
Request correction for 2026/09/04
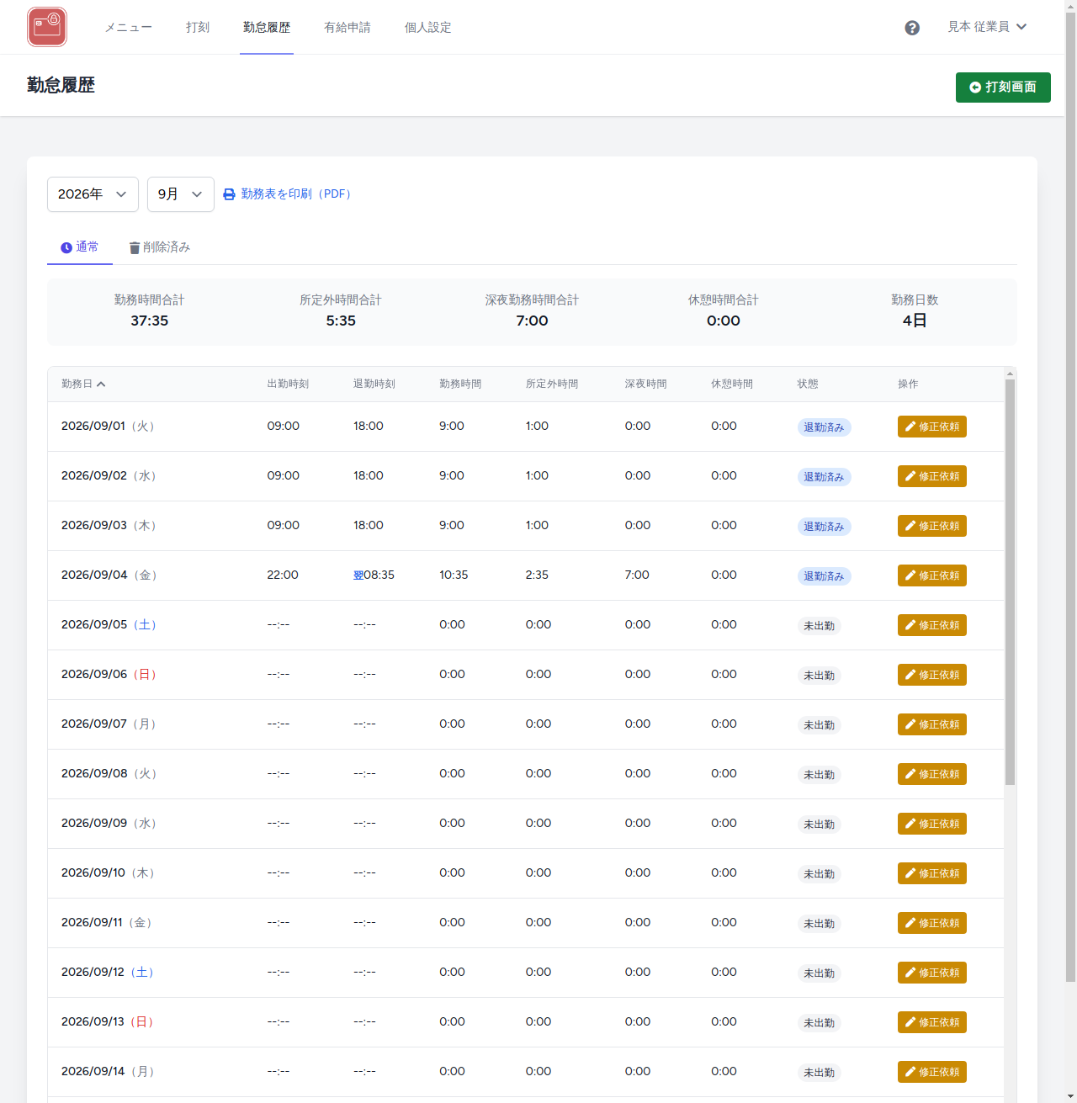pyautogui.click(x=932, y=575)
